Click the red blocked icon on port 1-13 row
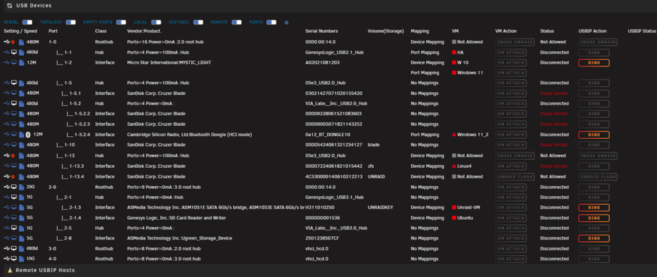This screenshot has width=657, height=277. click(13, 156)
